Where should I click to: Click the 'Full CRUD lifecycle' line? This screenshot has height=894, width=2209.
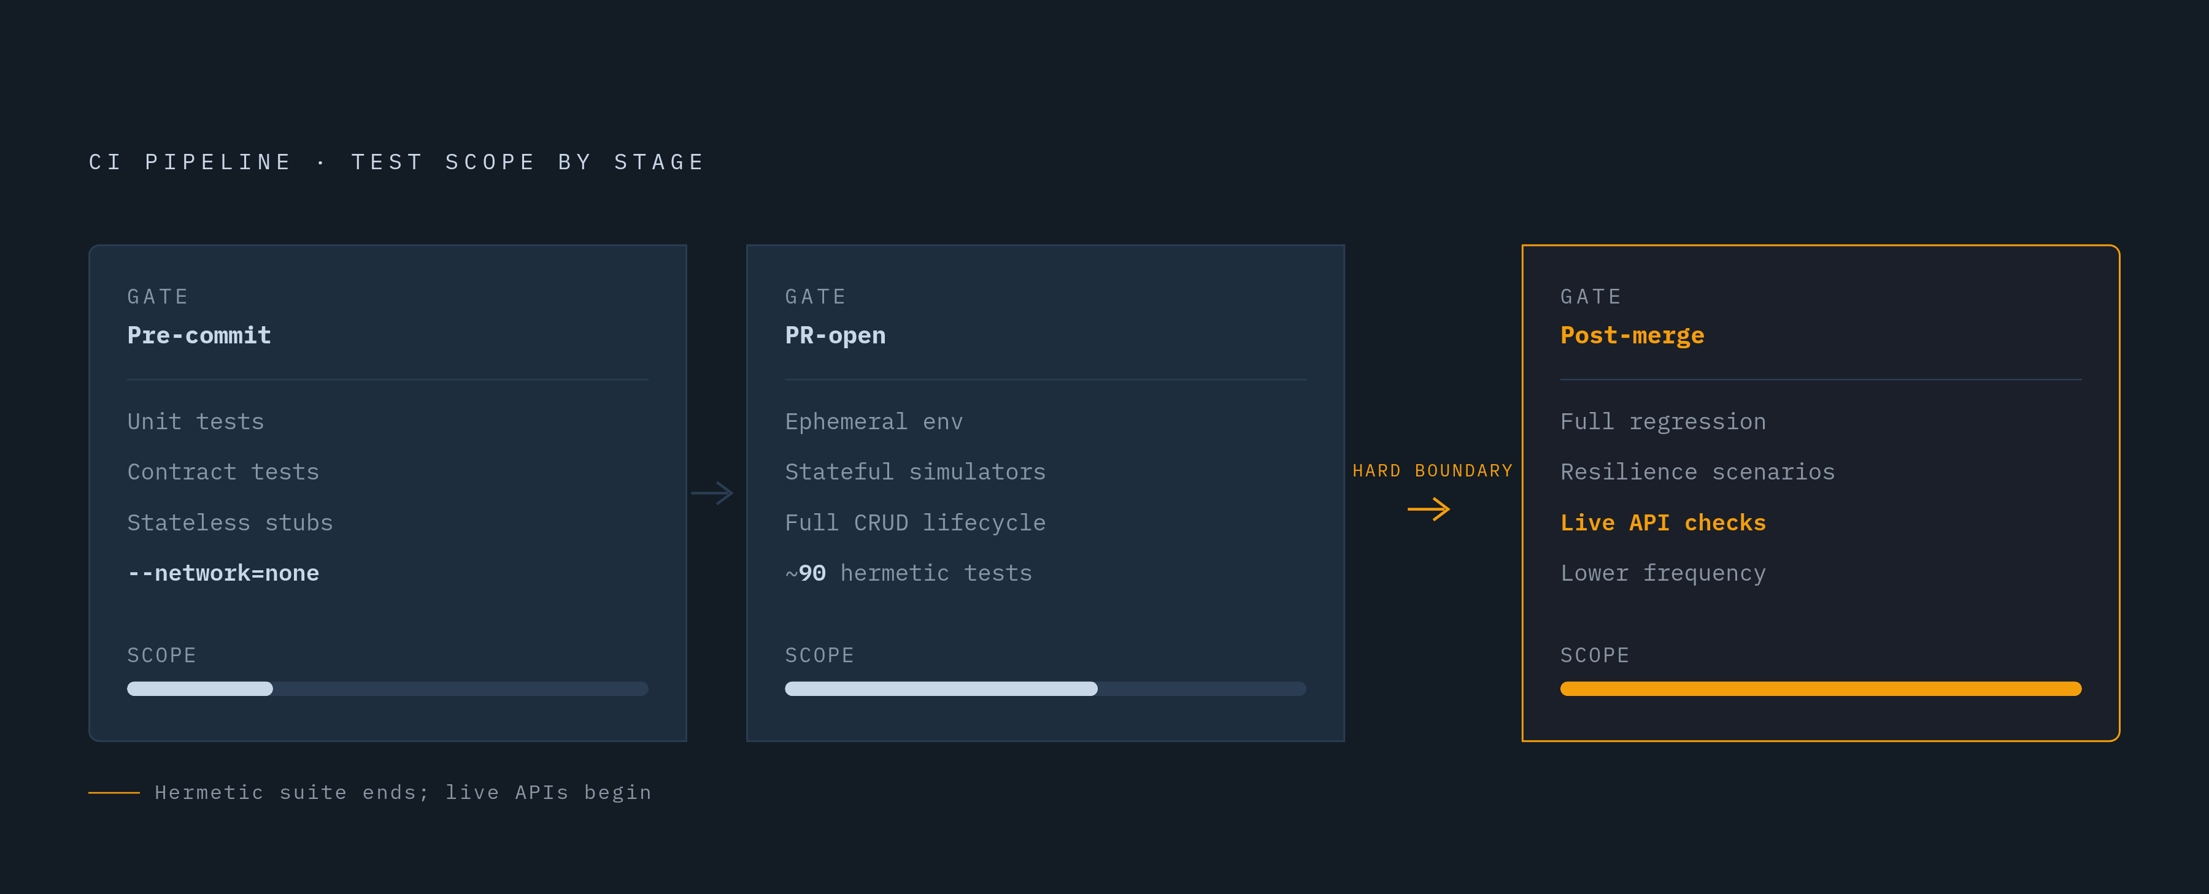click(915, 523)
